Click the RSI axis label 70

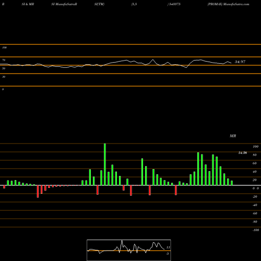coord(4,60)
